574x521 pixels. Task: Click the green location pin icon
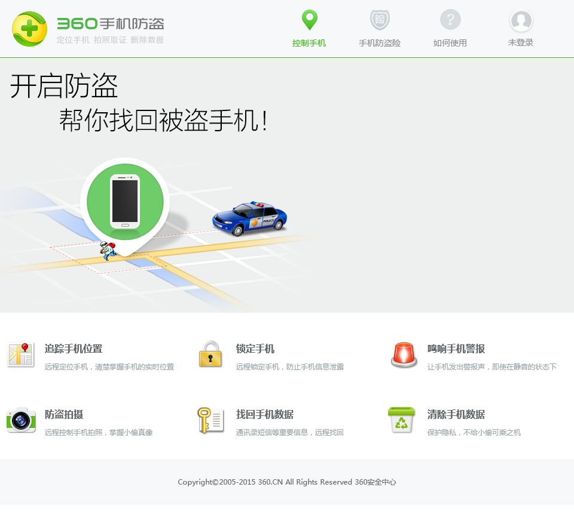(x=309, y=20)
